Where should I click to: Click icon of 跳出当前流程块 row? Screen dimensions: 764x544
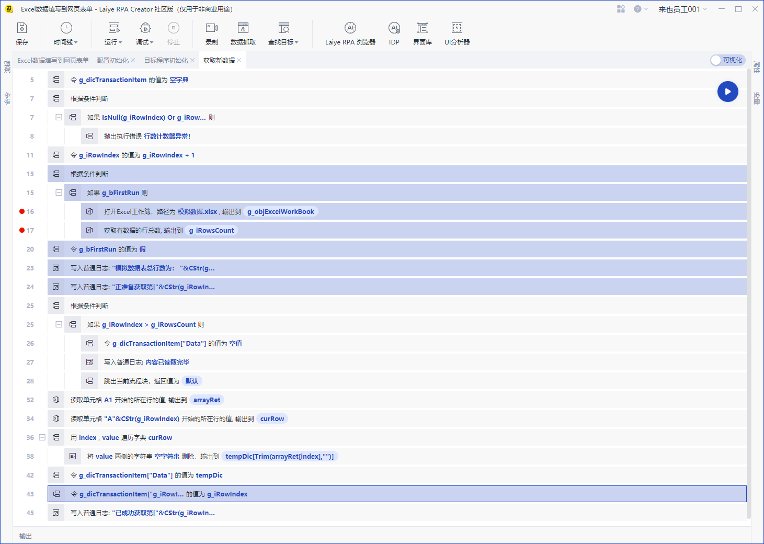click(x=89, y=381)
